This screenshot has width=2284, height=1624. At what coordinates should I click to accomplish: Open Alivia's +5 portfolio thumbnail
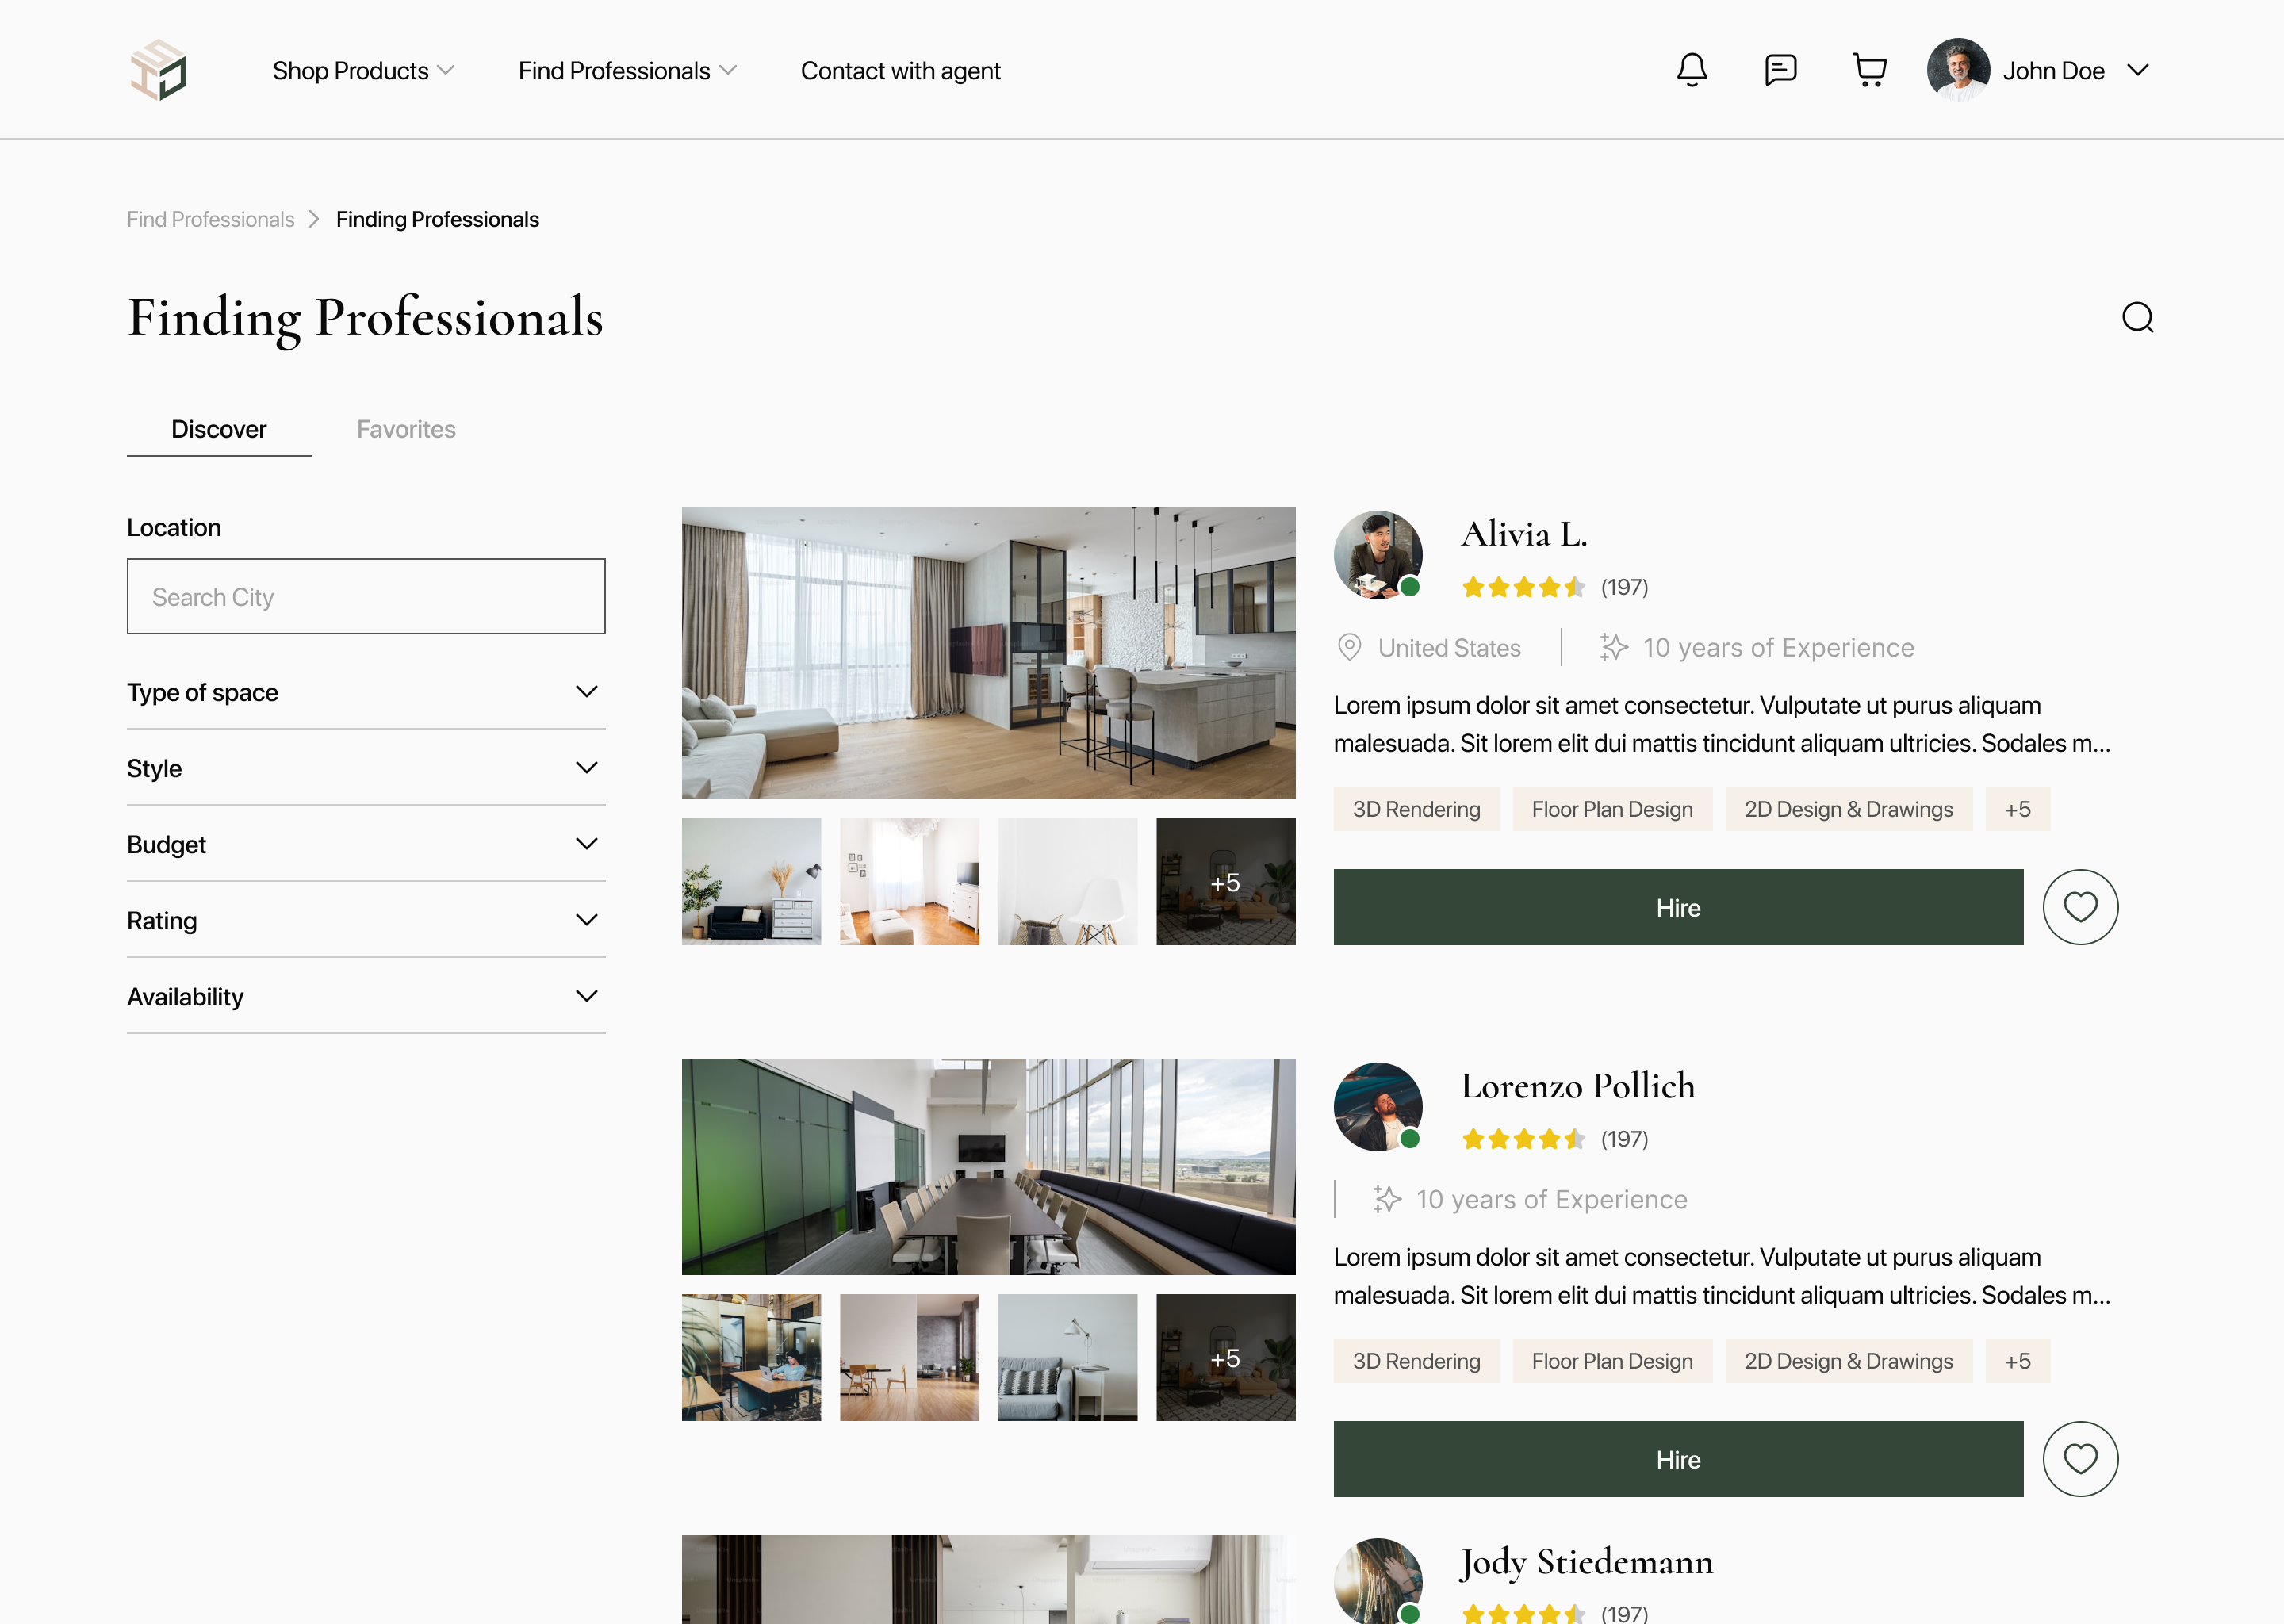[x=1225, y=882]
